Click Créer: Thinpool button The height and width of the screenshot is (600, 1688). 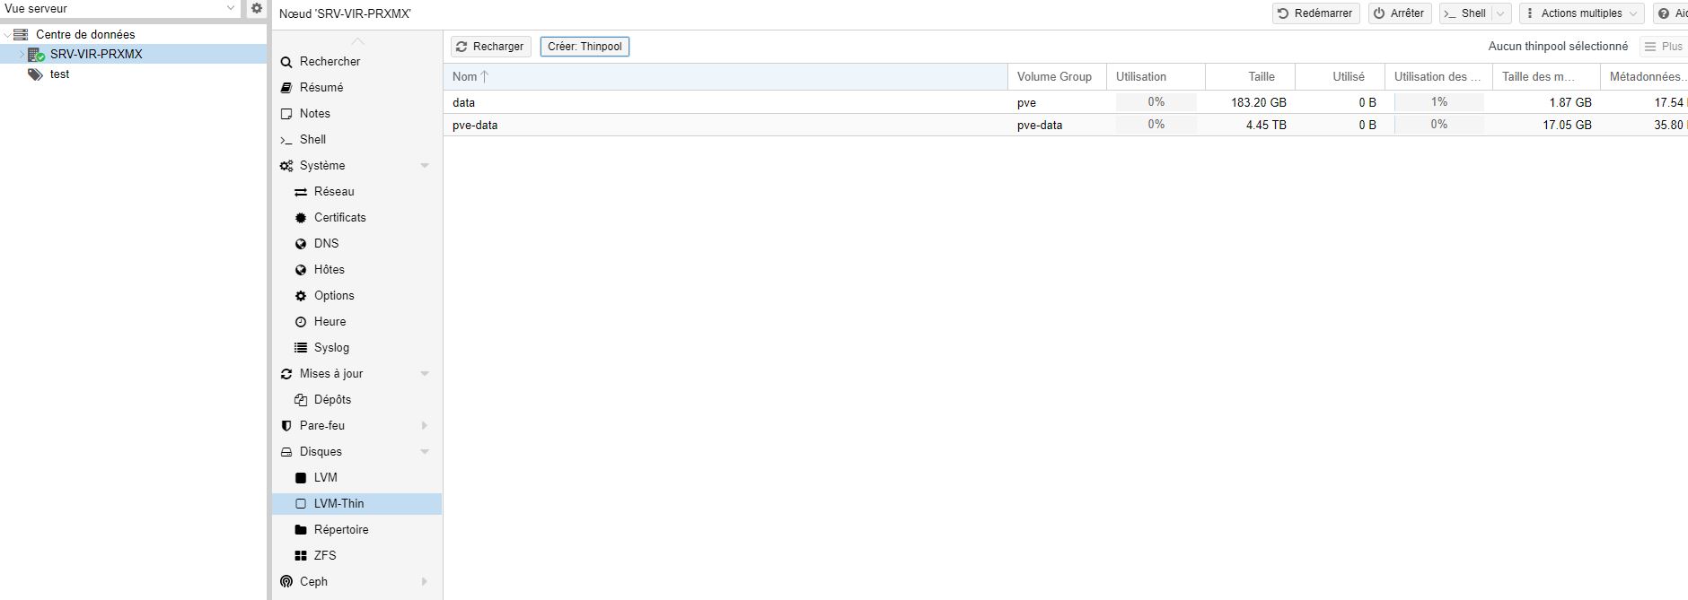pos(585,47)
